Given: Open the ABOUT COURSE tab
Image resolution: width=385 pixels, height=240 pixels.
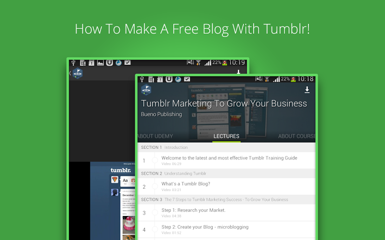Looking at the screenshot, I should pos(296,136).
